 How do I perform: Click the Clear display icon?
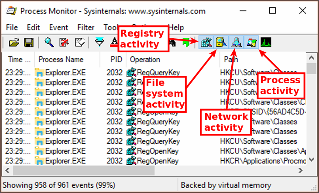(79, 42)
